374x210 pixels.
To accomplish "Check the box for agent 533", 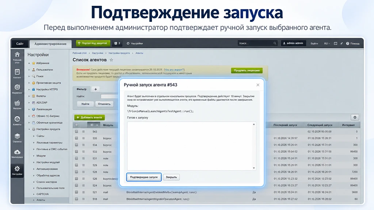I will tap(77, 151).
